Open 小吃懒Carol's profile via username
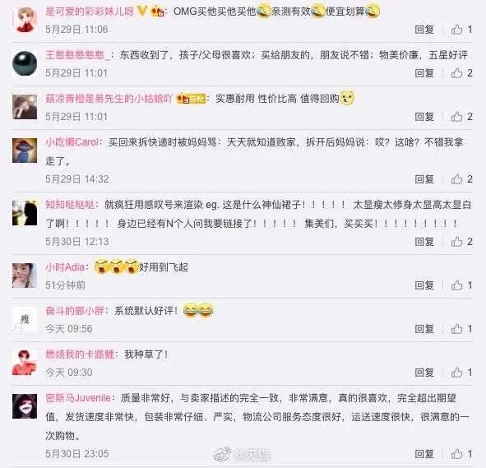 click(x=72, y=142)
